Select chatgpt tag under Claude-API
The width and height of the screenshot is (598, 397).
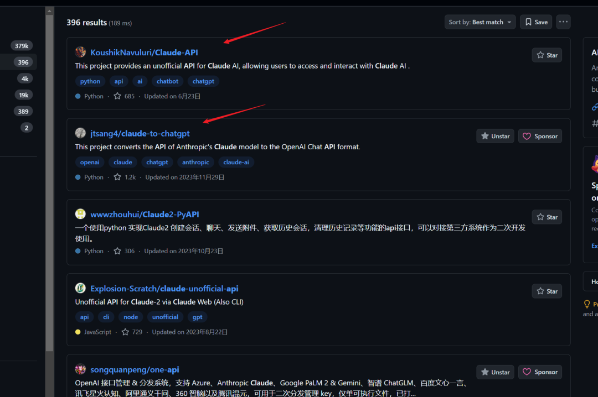point(203,81)
